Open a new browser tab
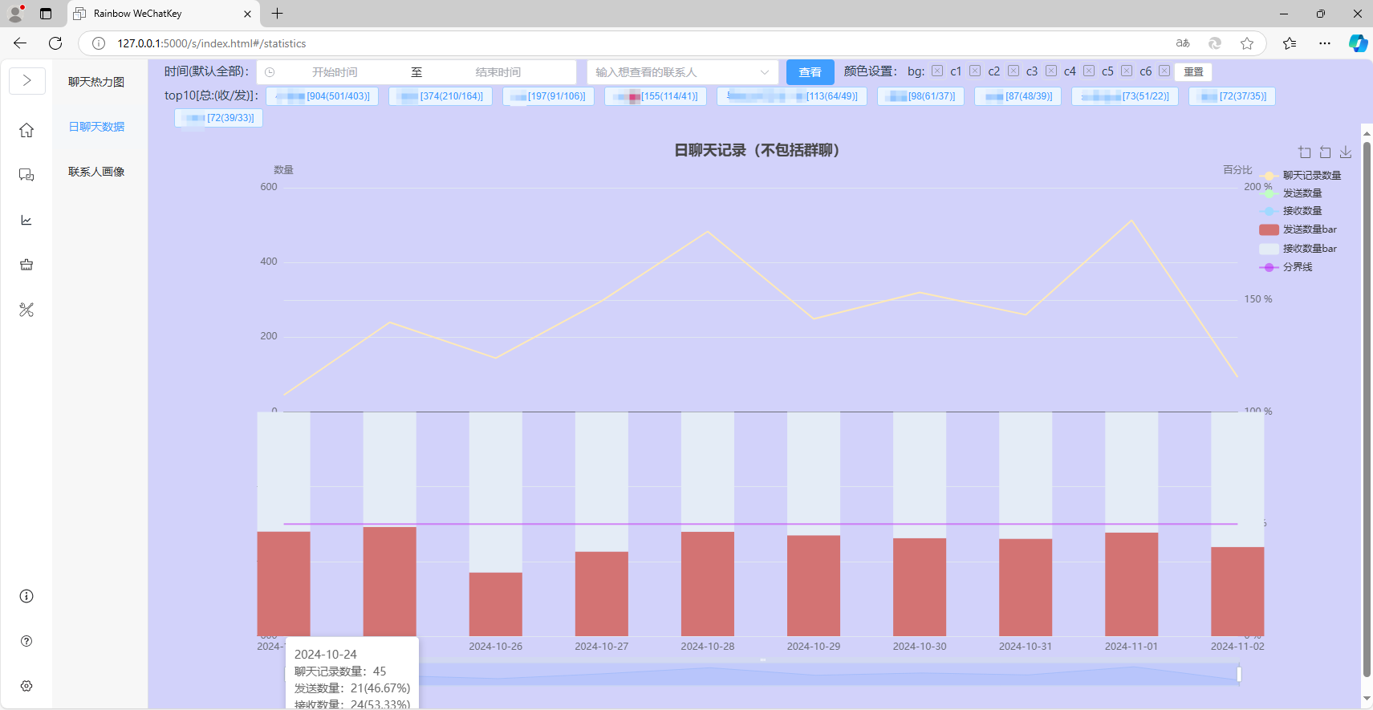Viewport: 1373px width, 710px height. [278, 14]
